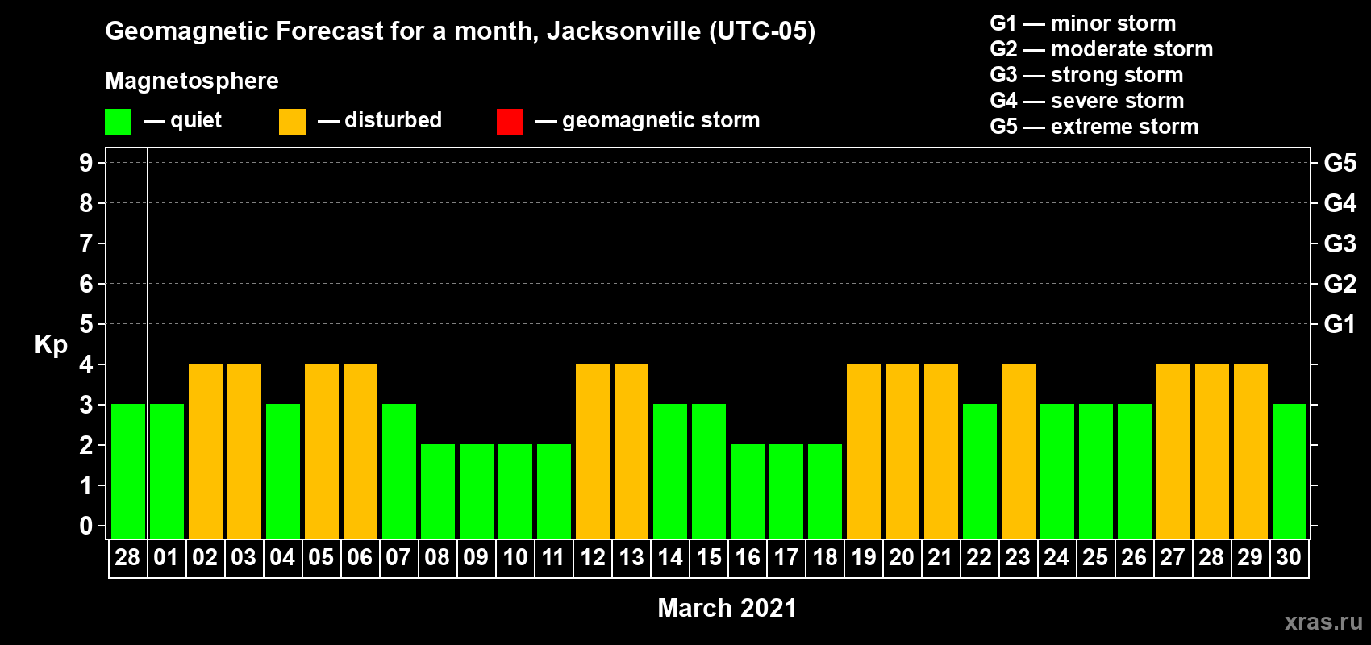This screenshot has width=1371, height=645.
Task: Click the "disturbed" legend label
Action: coord(393,120)
